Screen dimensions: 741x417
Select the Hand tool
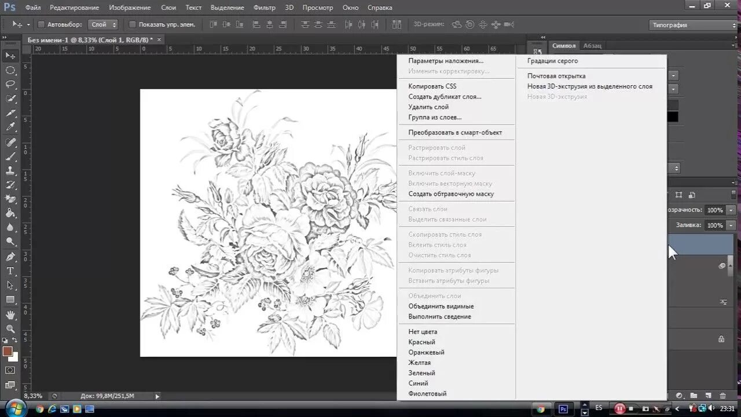(10, 315)
